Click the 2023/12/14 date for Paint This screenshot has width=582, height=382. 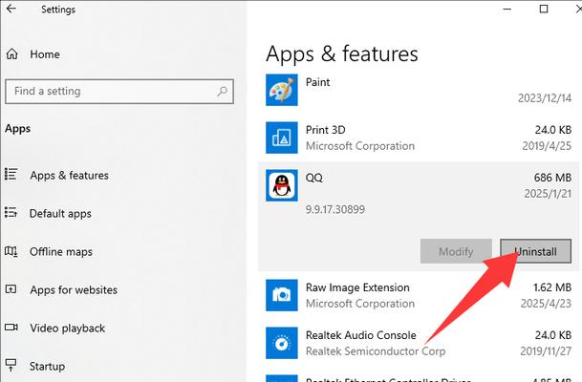point(545,98)
